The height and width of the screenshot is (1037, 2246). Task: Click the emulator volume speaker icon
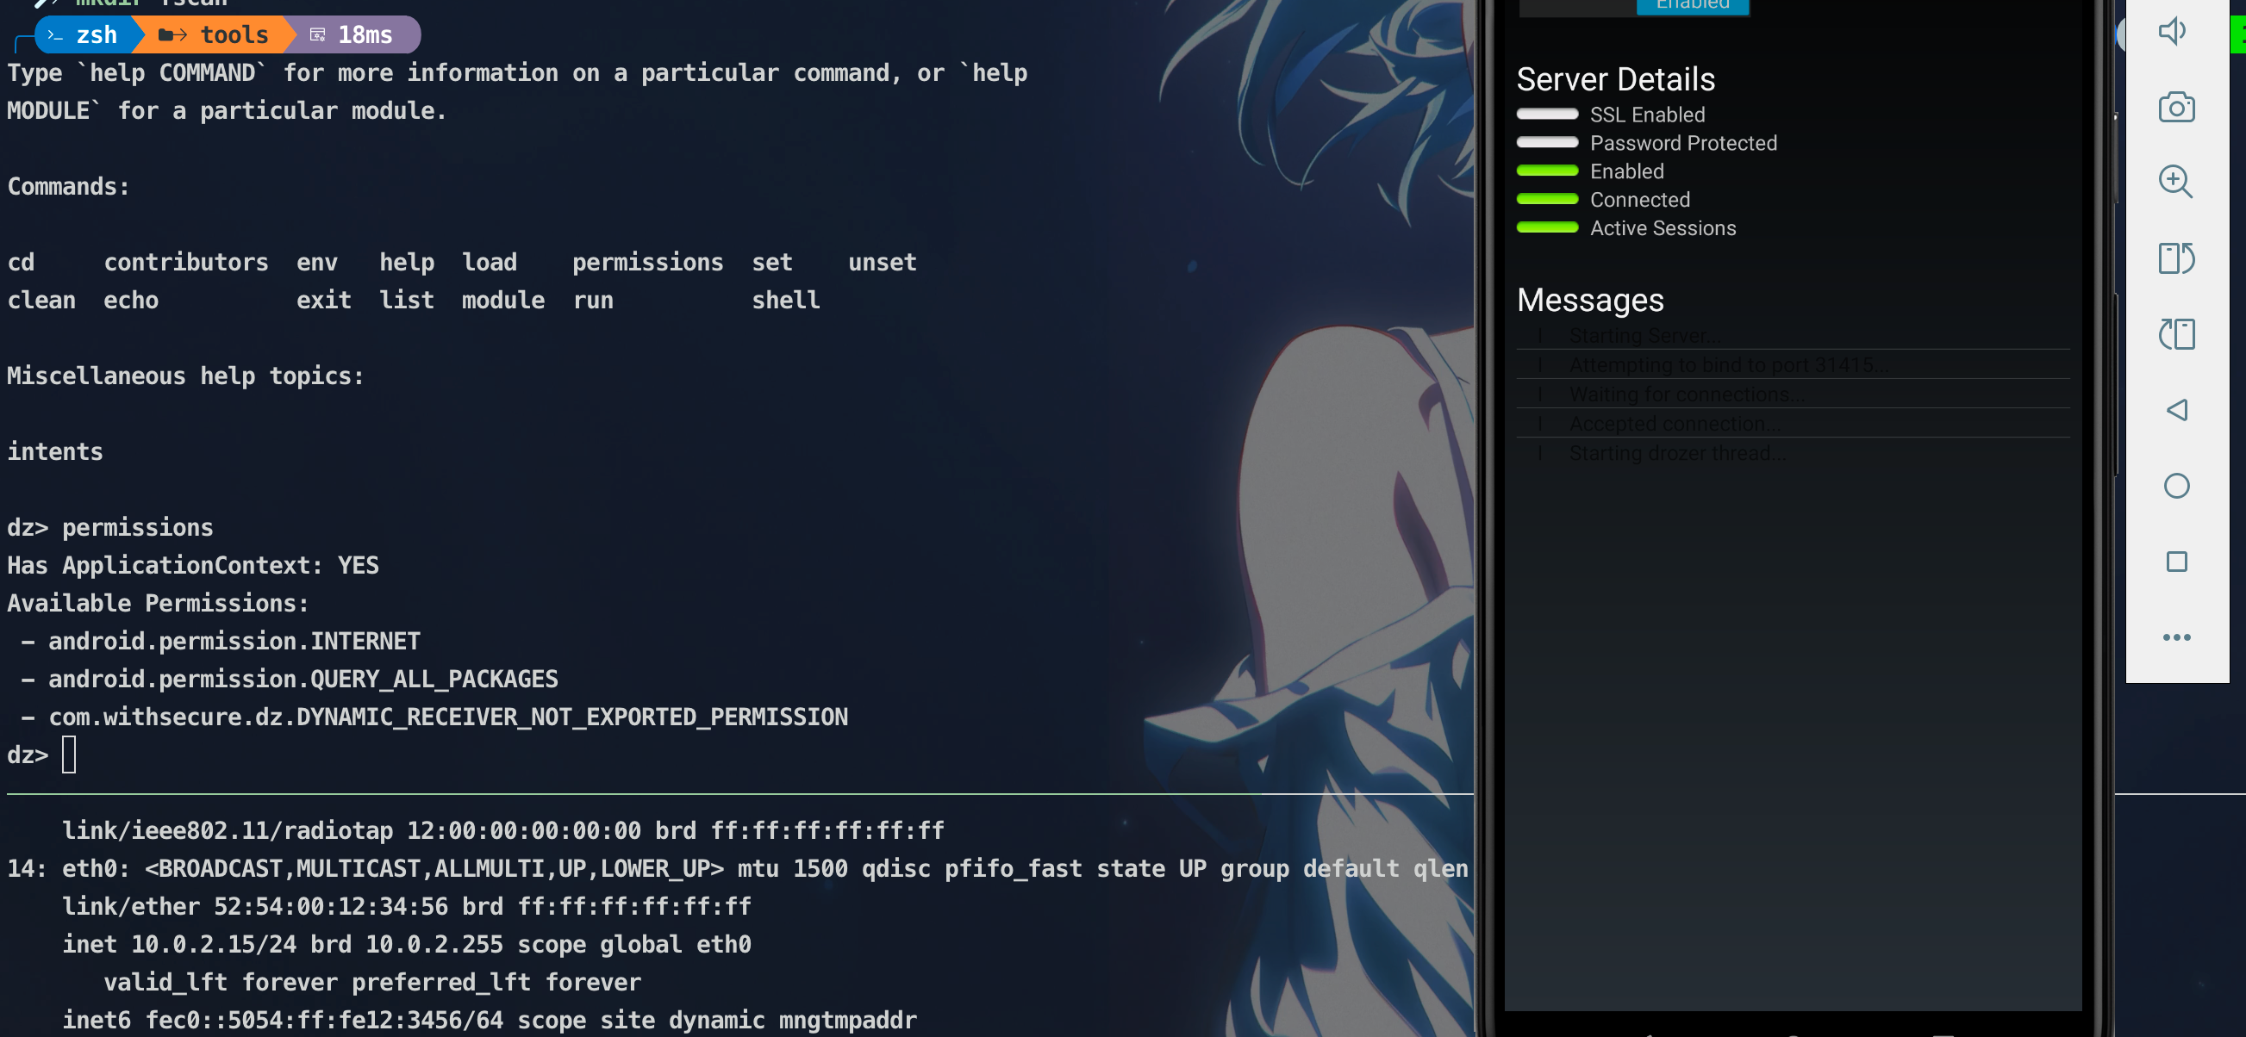[x=2174, y=31]
